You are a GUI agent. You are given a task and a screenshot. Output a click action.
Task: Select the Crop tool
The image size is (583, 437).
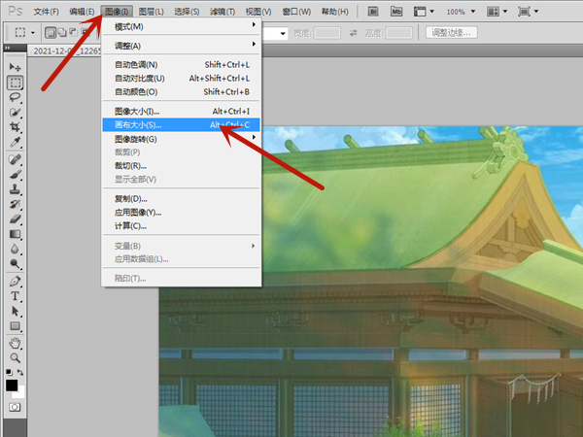click(15, 127)
